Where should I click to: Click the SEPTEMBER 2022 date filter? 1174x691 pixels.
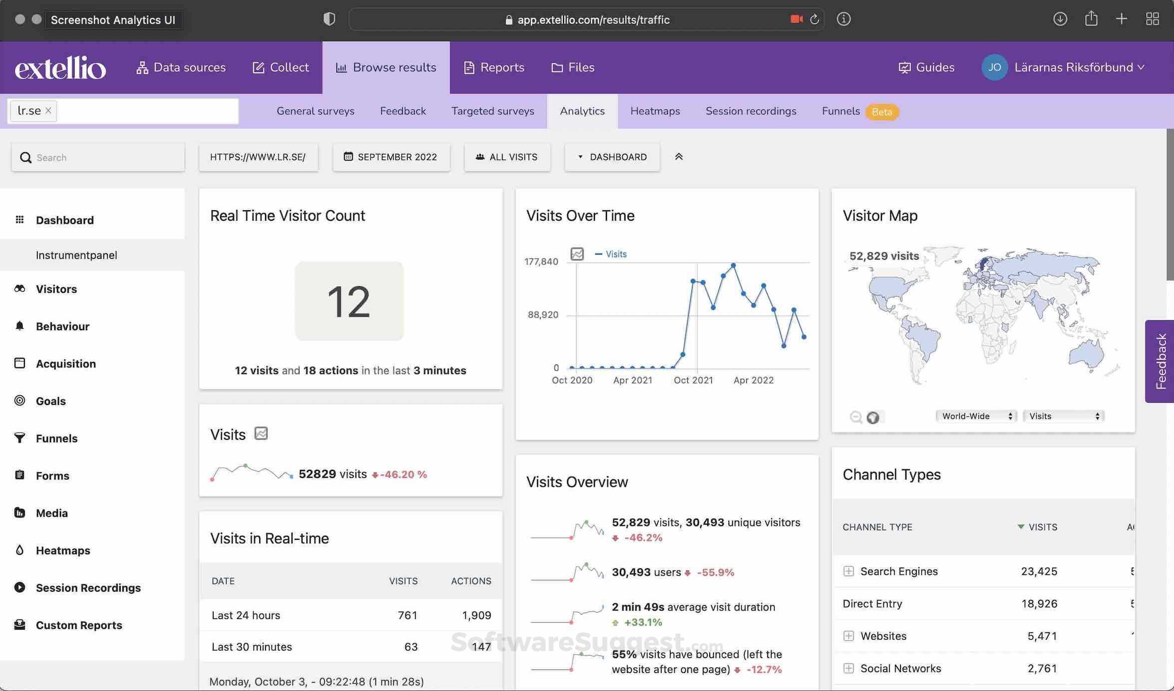point(391,157)
